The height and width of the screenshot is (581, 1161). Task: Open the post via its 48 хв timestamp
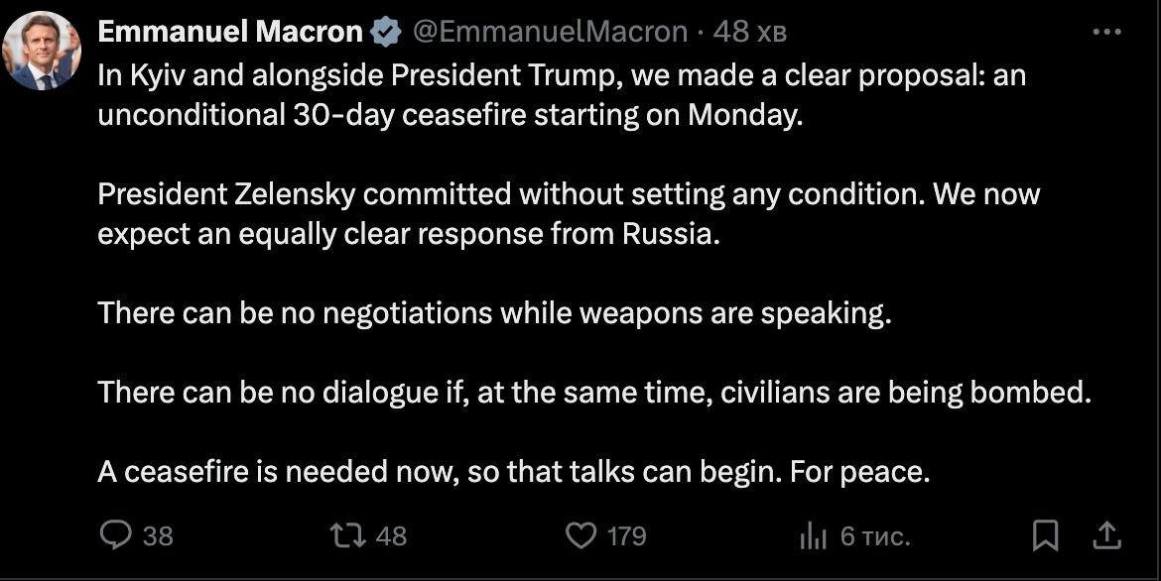pyautogui.click(x=749, y=32)
